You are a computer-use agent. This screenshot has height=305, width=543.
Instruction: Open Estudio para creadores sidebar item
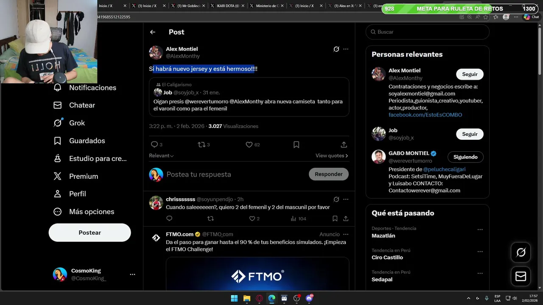tap(90, 158)
